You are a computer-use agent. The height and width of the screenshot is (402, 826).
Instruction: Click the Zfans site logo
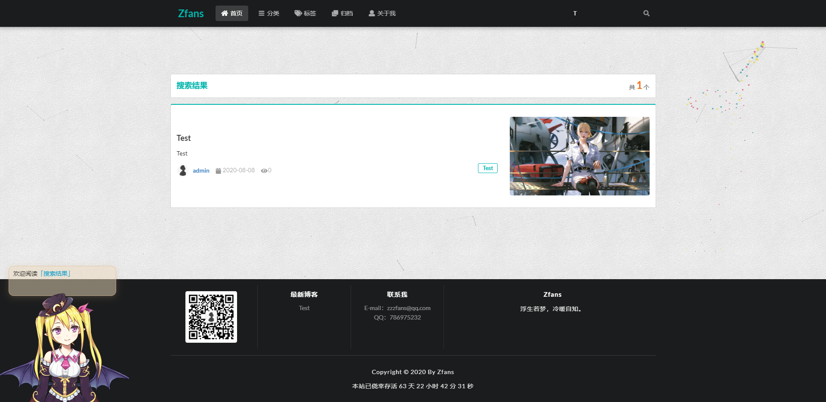coord(191,13)
